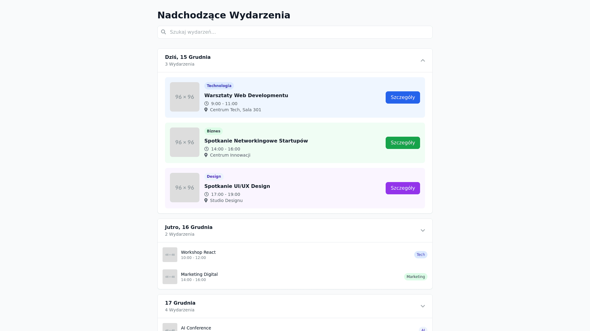Select the Tech tag on Workshop React
This screenshot has width=590, height=331.
click(x=420, y=255)
